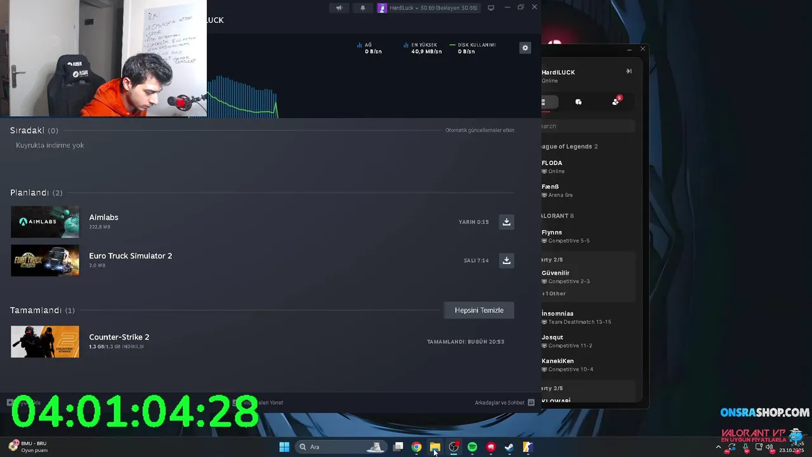
Task: Click AĞ network speed indicator
Action: tap(370, 48)
